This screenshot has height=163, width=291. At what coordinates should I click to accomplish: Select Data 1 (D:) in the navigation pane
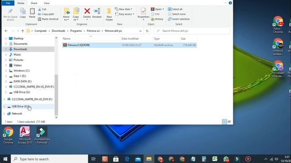[x=20, y=76]
